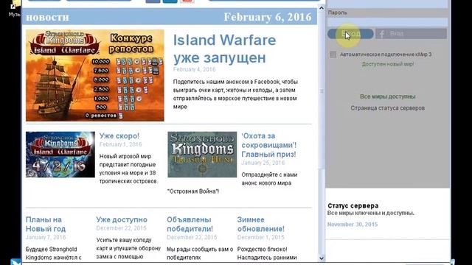Click the Статус сервера heading
The width and height of the screenshot is (472, 265).
pos(353,206)
